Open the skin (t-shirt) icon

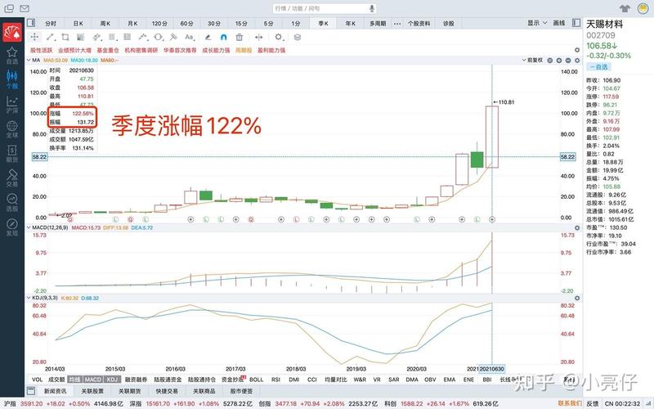click(625, 8)
